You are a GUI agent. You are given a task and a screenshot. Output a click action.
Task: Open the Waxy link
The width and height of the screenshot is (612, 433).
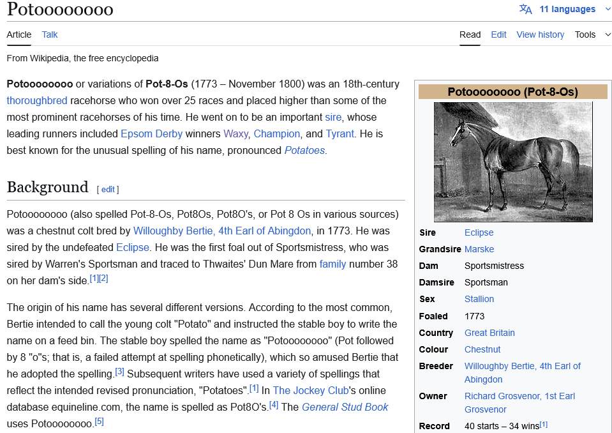(235, 134)
